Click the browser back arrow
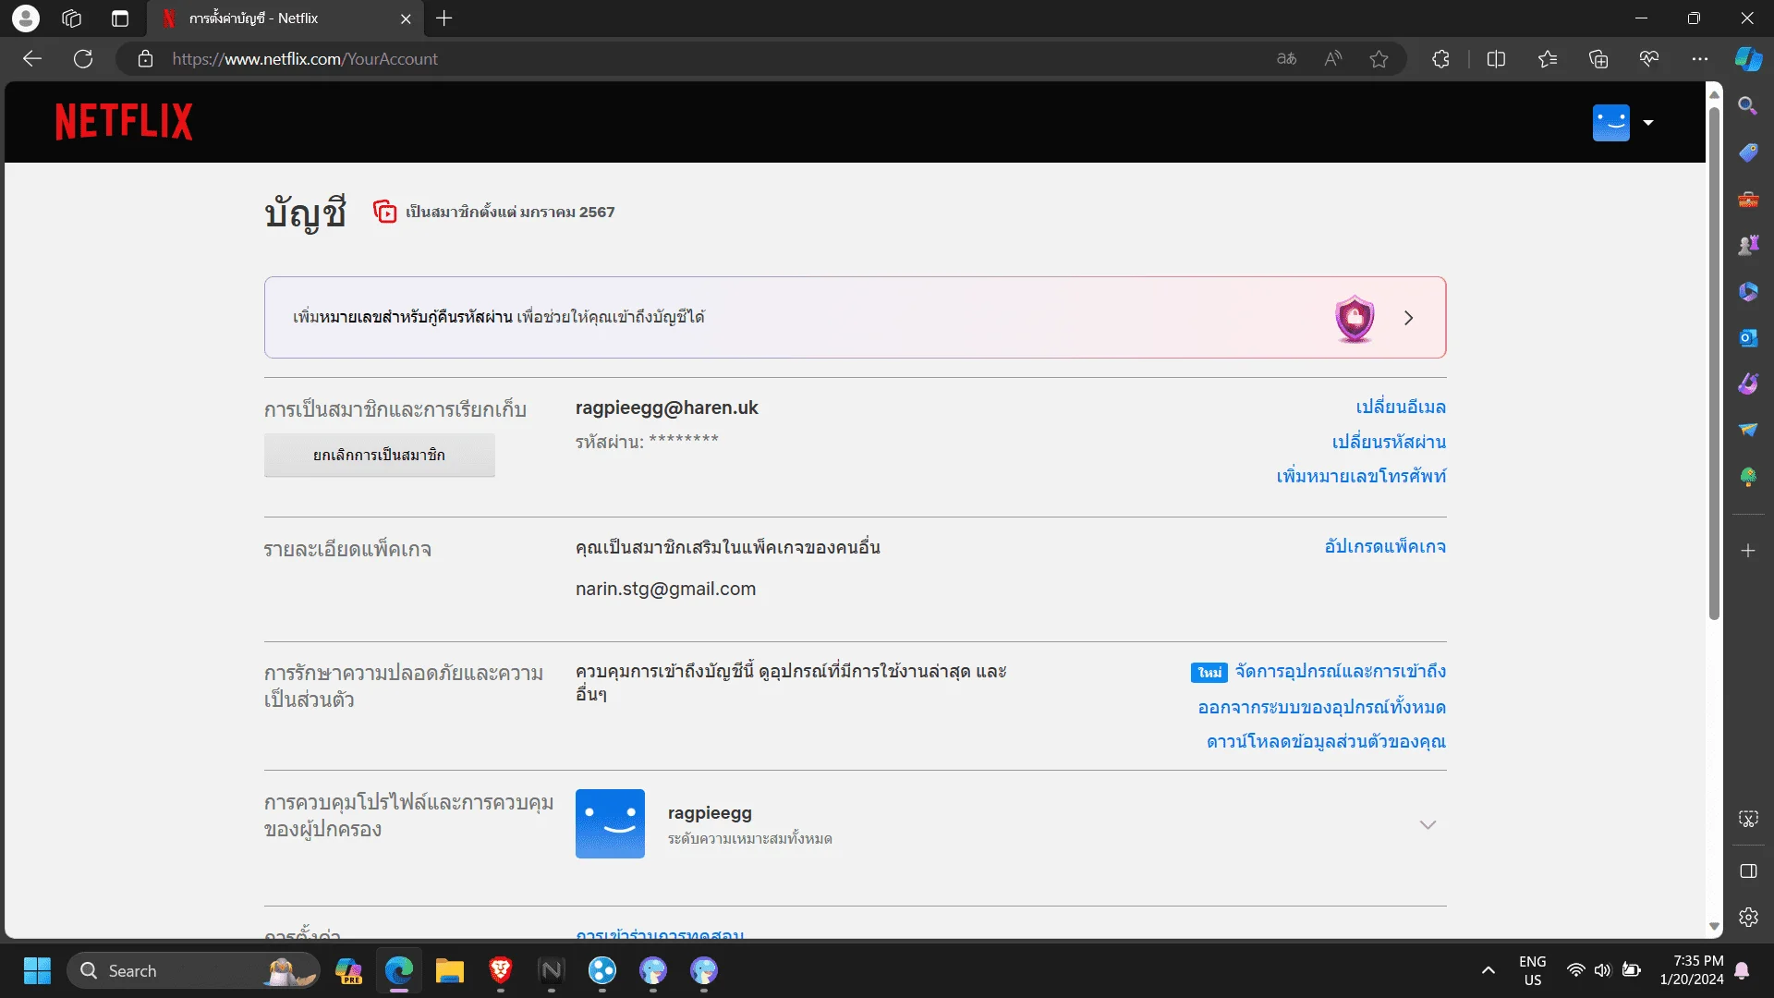This screenshot has height=998, width=1774. (32, 59)
